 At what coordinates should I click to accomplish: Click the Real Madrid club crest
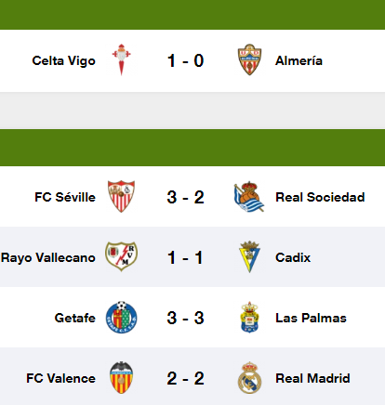click(x=249, y=377)
